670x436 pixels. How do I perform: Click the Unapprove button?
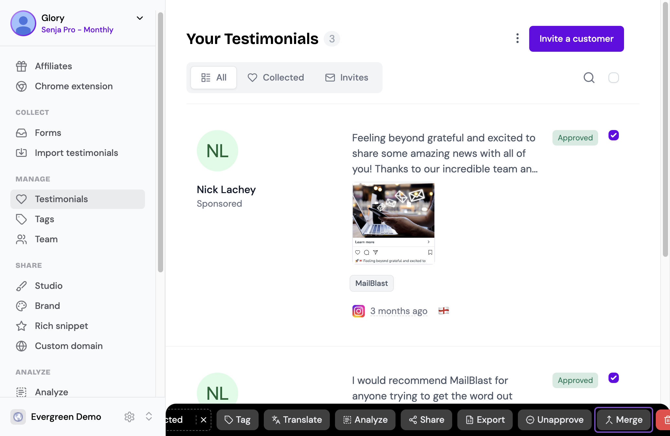tap(555, 420)
